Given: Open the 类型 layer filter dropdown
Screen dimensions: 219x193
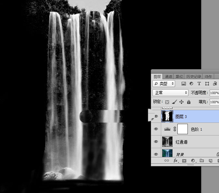Looking at the screenshot, I should (x=164, y=84).
